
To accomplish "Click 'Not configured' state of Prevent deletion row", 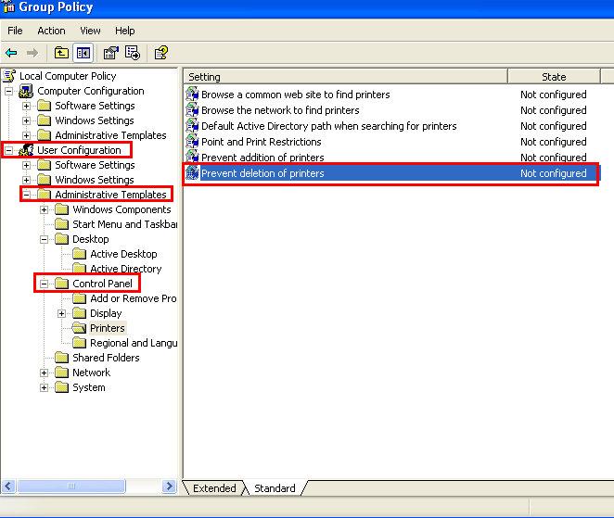I will 554,173.
